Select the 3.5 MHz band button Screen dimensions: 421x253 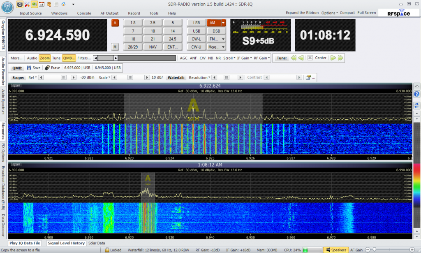[x=153, y=23]
